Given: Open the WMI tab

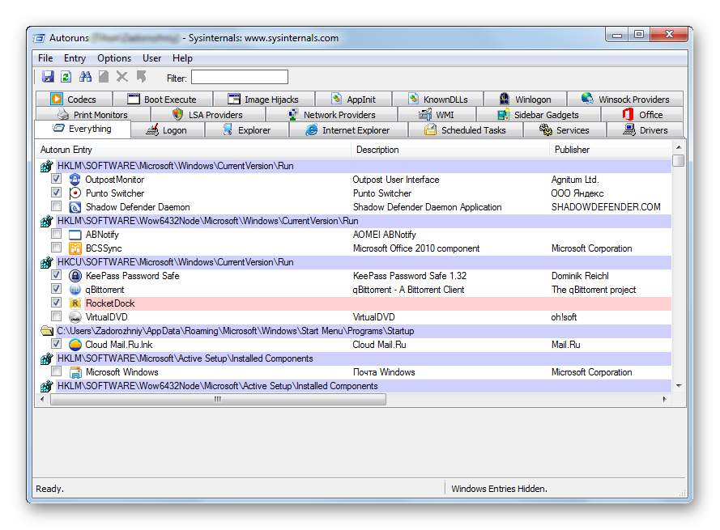Looking at the screenshot, I should click(x=437, y=115).
